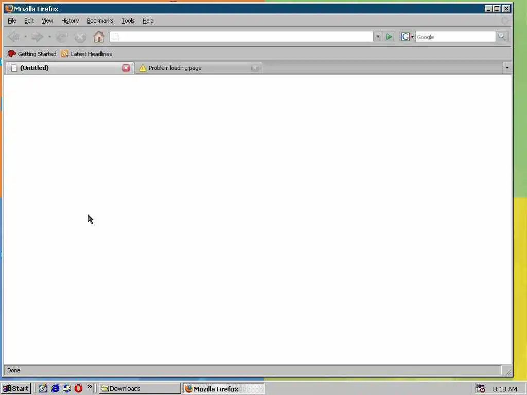Image resolution: width=527 pixels, height=395 pixels.
Task: Open the list all tabs dropdown
Action: [x=507, y=68]
